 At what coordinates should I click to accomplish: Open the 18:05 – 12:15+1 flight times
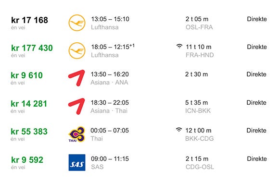tap(113, 47)
